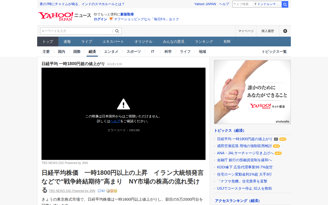Open the エキスパート tab
This screenshot has height=205, width=328.
coord(113,42)
